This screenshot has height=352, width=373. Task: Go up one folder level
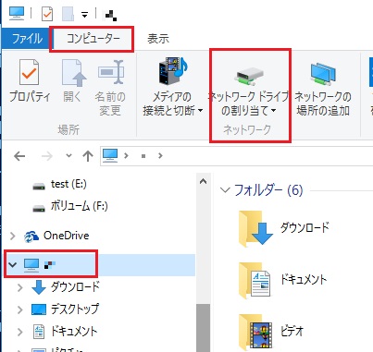(x=88, y=156)
